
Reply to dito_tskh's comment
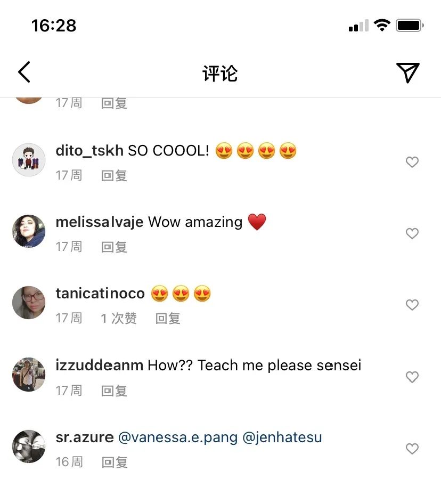(114, 175)
